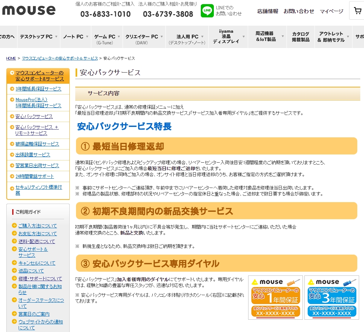Open the オーダーステータスについて link
The height and width of the screenshot is (332, 364).
point(41,303)
